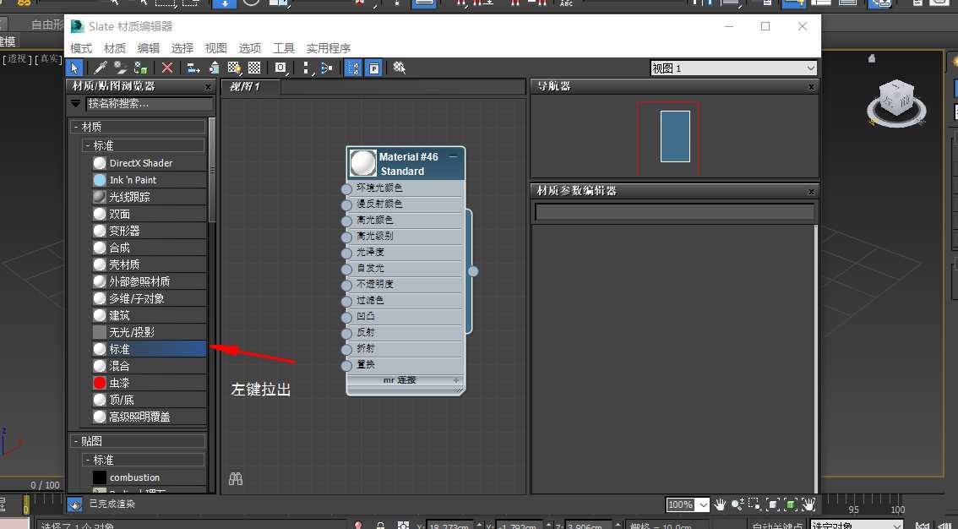
Task: Click the Zoom Extents icon
Action: 773,504
